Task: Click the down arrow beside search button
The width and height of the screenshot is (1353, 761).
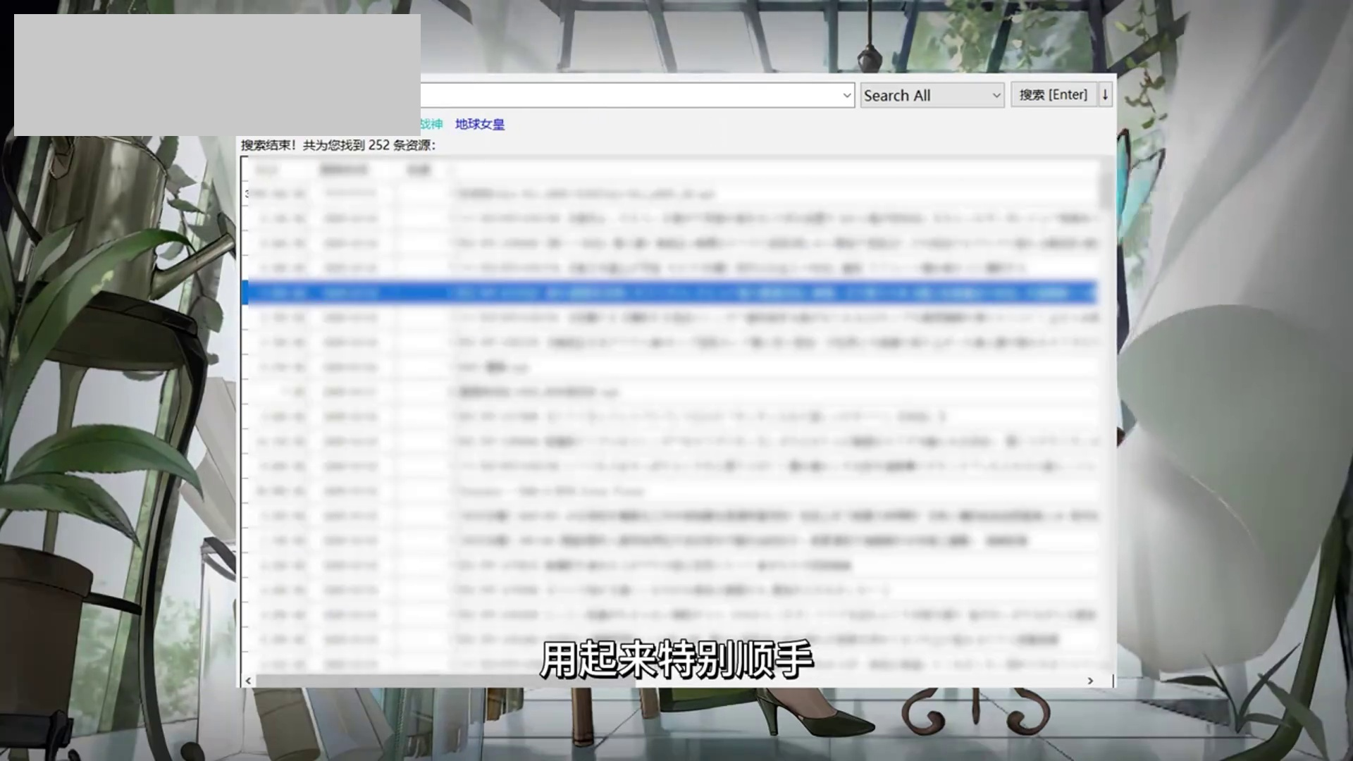Action: [x=1105, y=94]
